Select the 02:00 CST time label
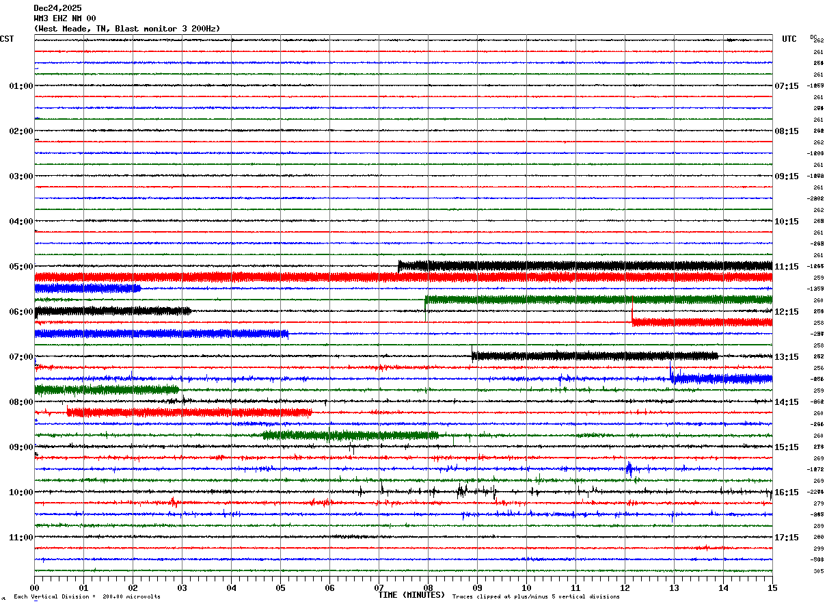 (21, 131)
